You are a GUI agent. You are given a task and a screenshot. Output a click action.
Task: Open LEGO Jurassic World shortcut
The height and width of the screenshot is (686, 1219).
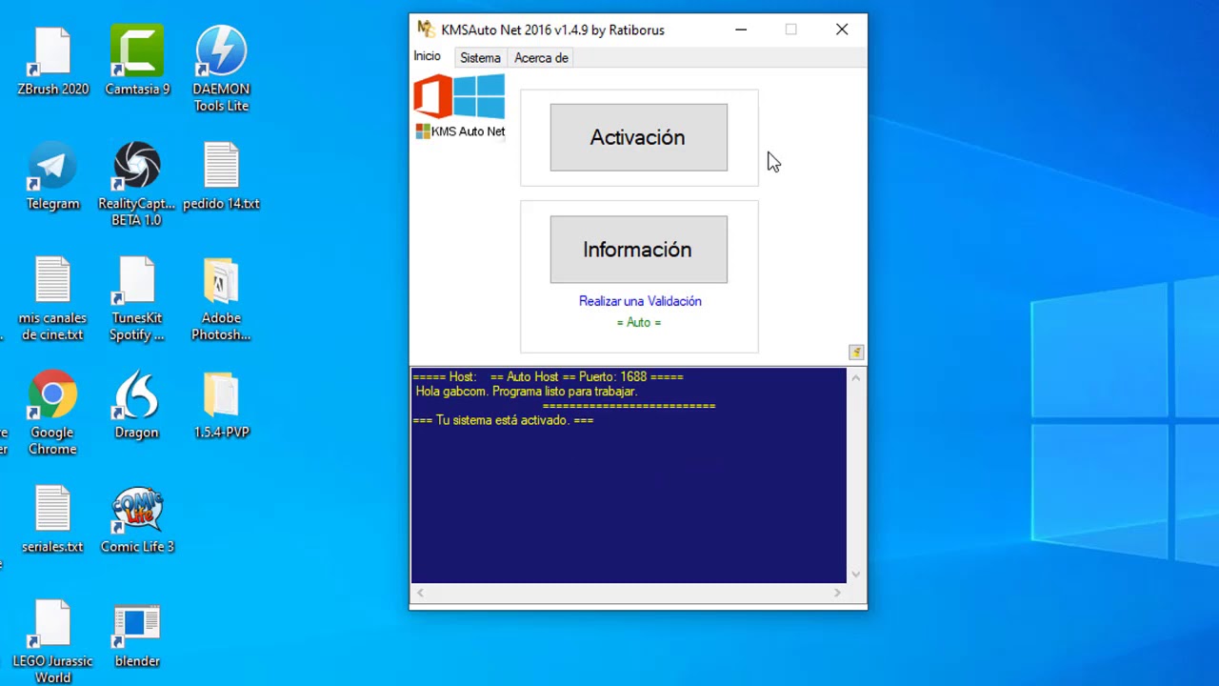(52, 641)
